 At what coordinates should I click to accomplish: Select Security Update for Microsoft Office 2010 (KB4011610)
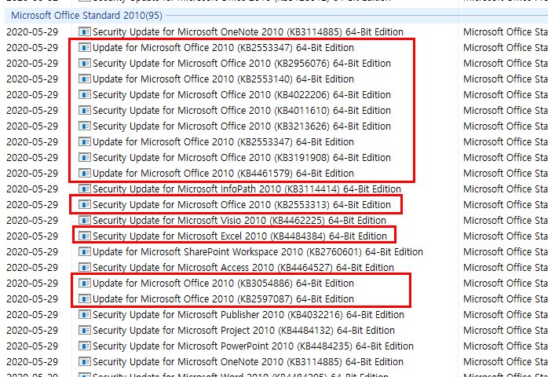[242, 111]
